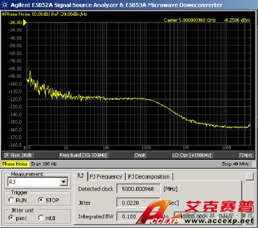Select the RJ tab
The height and width of the screenshot is (228, 258).
pos(81,176)
